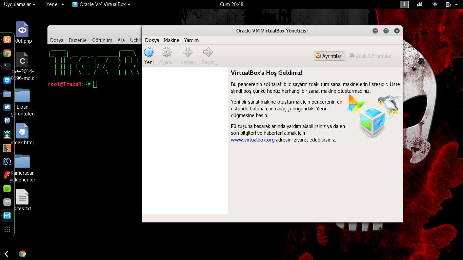The image size is (463, 260).
Task: Open the Yerler menu in the top bar
Action: pos(55,4)
